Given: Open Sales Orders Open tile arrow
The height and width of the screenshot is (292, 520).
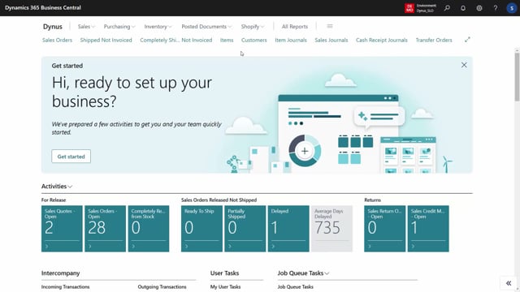Looking at the screenshot, I should [x=90, y=247].
